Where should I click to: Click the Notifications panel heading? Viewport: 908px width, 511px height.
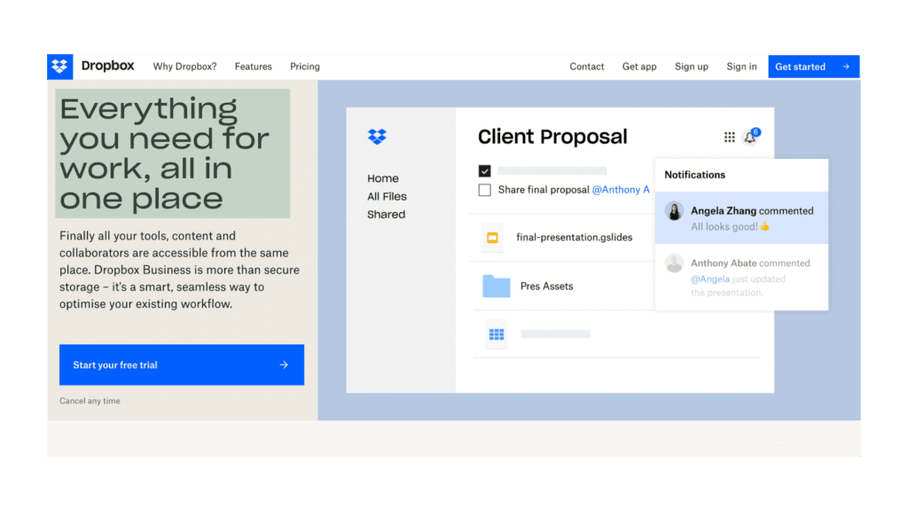click(694, 175)
